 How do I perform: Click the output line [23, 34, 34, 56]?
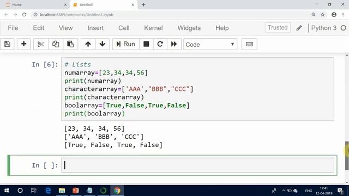[x=94, y=128]
